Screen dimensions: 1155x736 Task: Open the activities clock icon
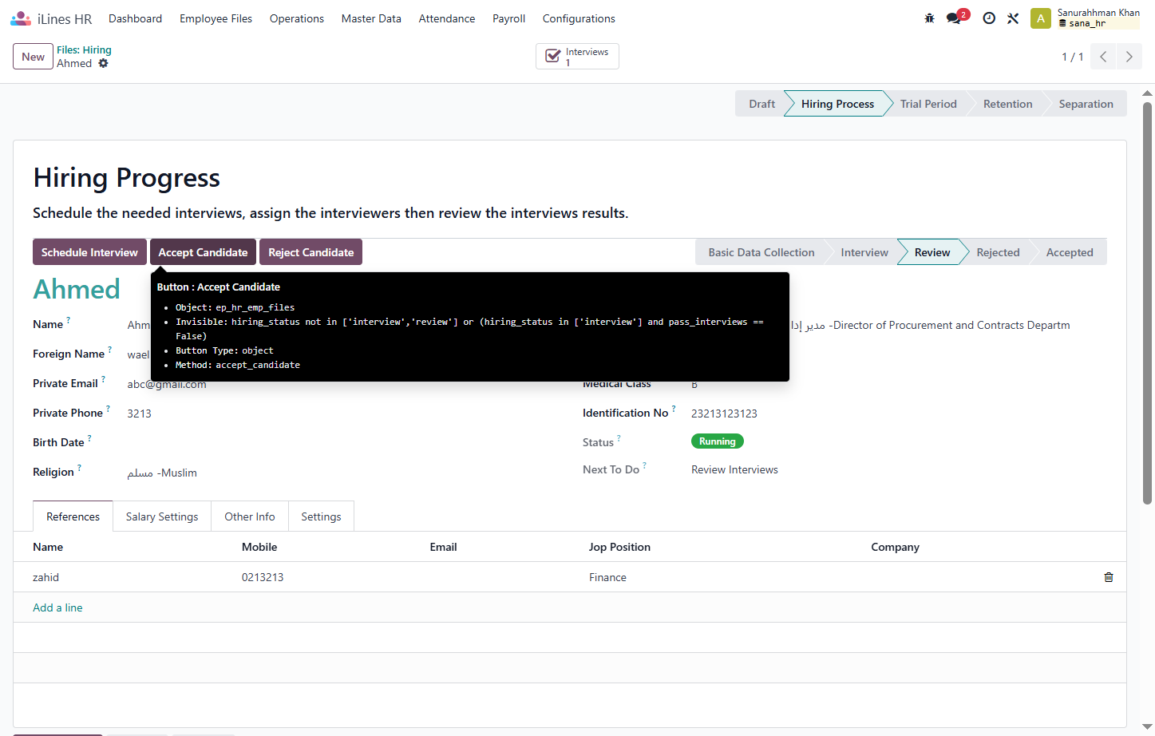[x=989, y=18]
